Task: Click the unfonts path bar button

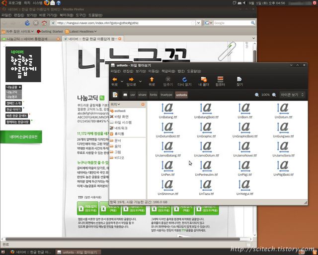Action: click(x=181, y=95)
